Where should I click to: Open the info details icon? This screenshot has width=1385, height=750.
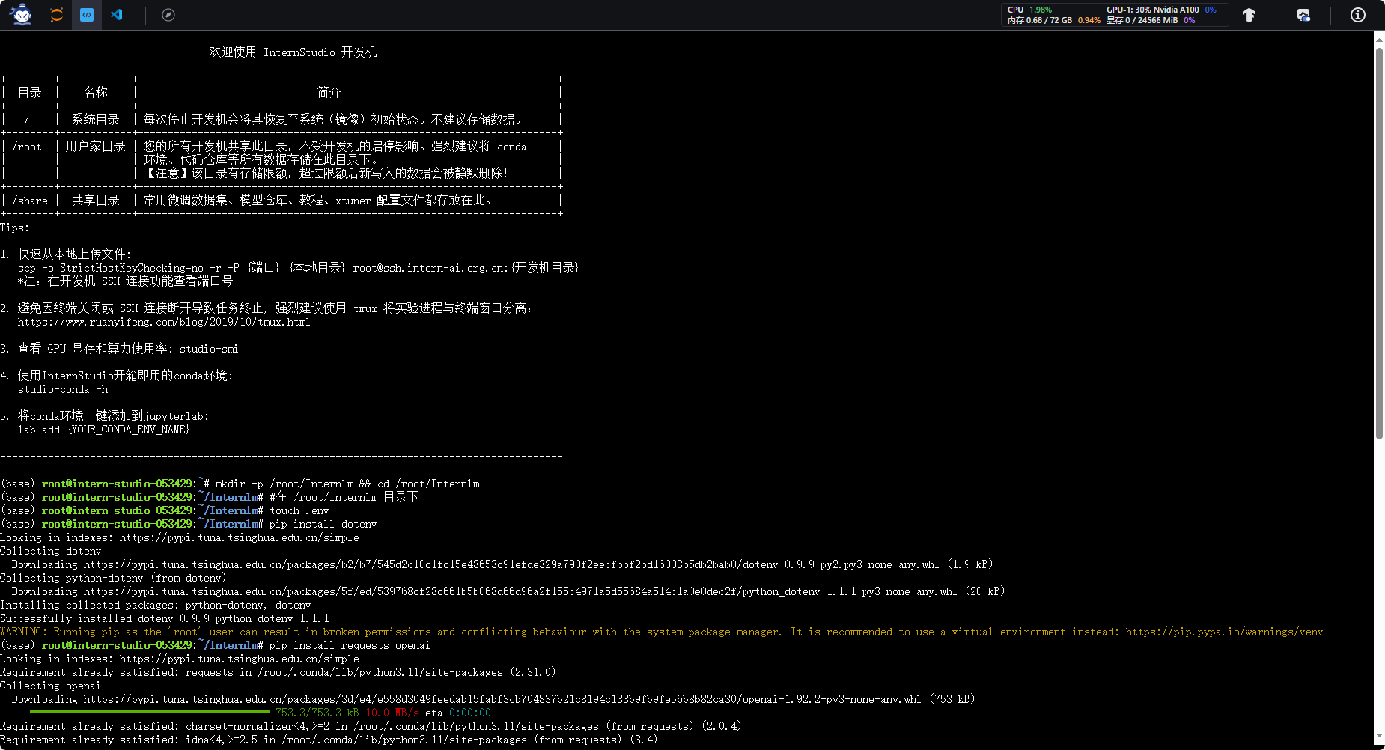(x=1357, y=15)
